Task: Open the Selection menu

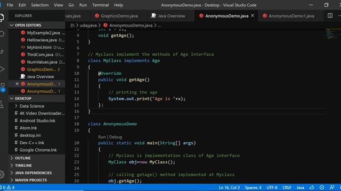Action: [x=40, y=5]
